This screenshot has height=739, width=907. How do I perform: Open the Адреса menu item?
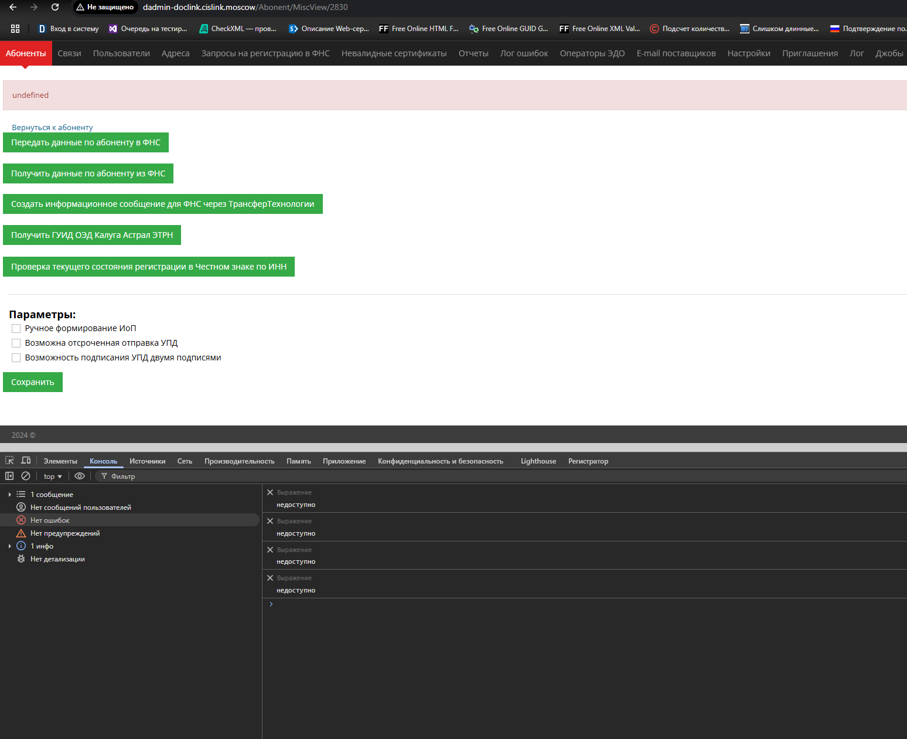coord(176,53)
